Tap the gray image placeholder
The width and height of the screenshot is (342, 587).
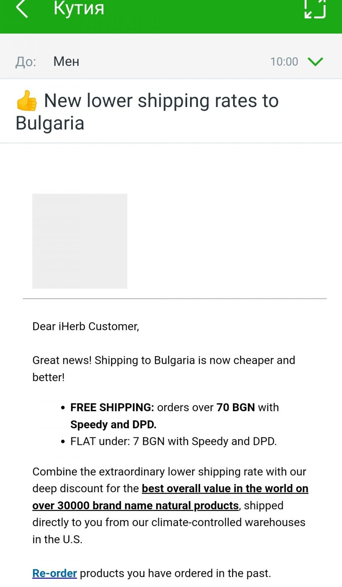pos(80,241)
